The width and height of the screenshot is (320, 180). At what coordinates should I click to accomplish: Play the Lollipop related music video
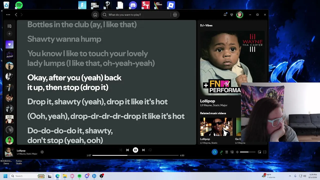(x=216, y=127)
